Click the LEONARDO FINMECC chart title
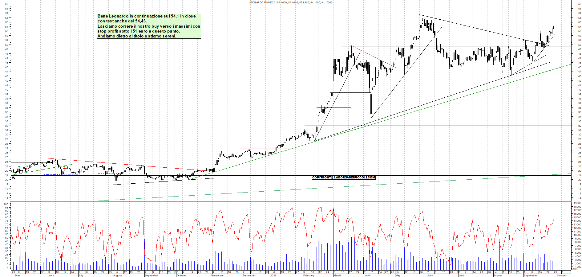Screen dimensions: 582x277 (x=291, y=2)
